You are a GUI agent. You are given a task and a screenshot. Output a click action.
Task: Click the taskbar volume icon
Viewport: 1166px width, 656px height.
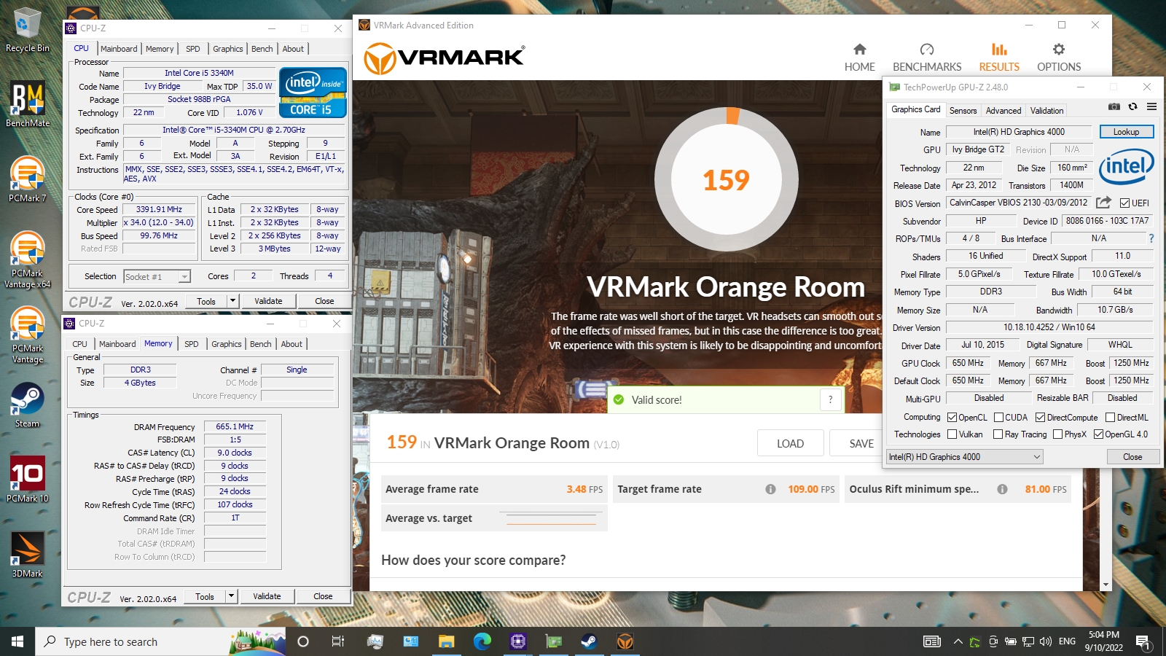[1046, 641]
